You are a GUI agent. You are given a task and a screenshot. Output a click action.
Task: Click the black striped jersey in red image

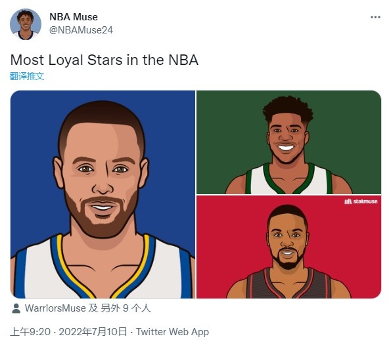coord(288,284)
